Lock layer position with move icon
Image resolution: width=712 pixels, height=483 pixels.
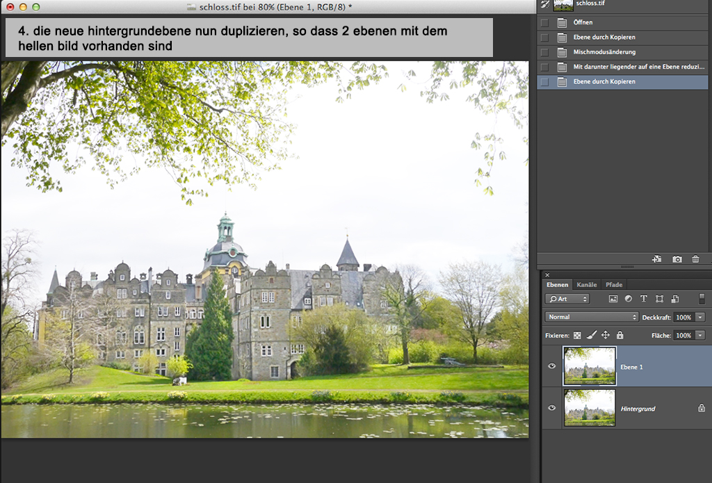tap(605, 335)
